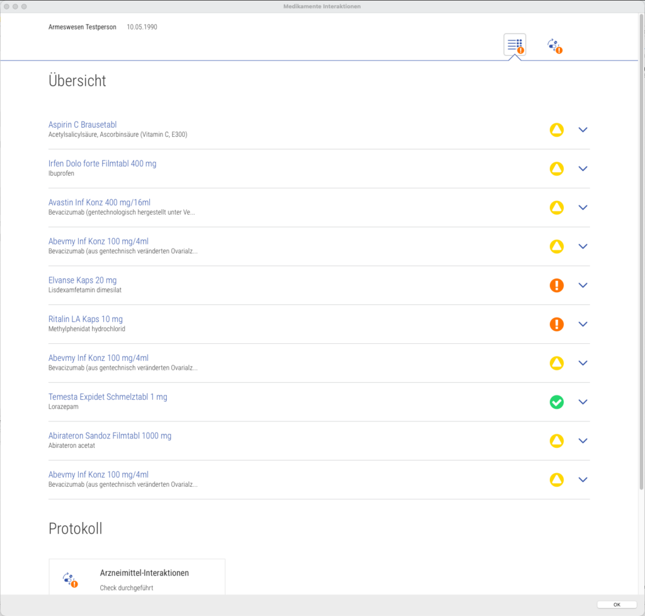Expand the Ritalin LA Kaps 10 mg row

click(x=583, y=324)
